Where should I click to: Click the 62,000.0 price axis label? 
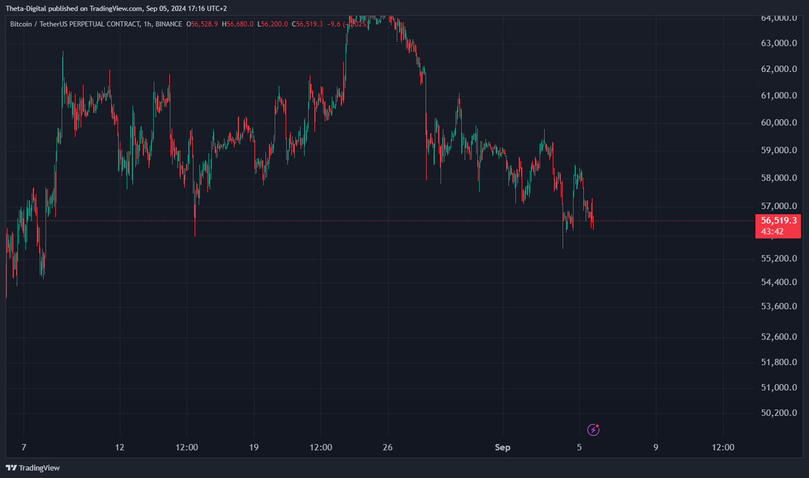(779, 69)
